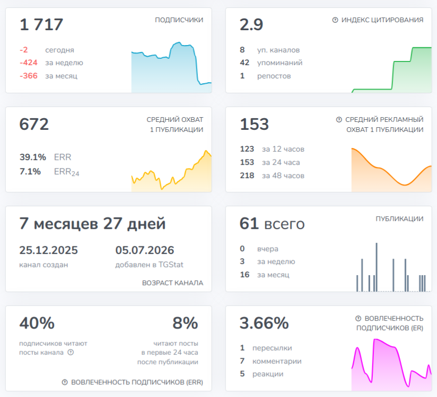Click the 2.9 citation index value
This screenshot has width=437, height=397.
point(251,24)
